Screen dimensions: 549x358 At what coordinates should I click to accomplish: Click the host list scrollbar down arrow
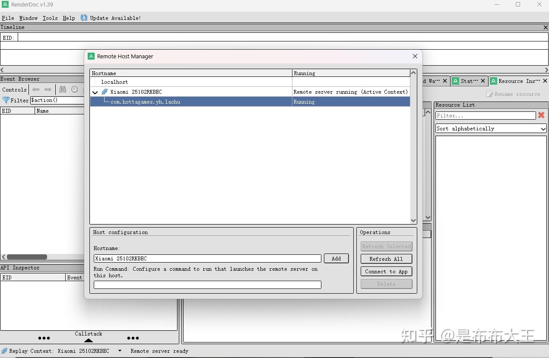(413, 220)
